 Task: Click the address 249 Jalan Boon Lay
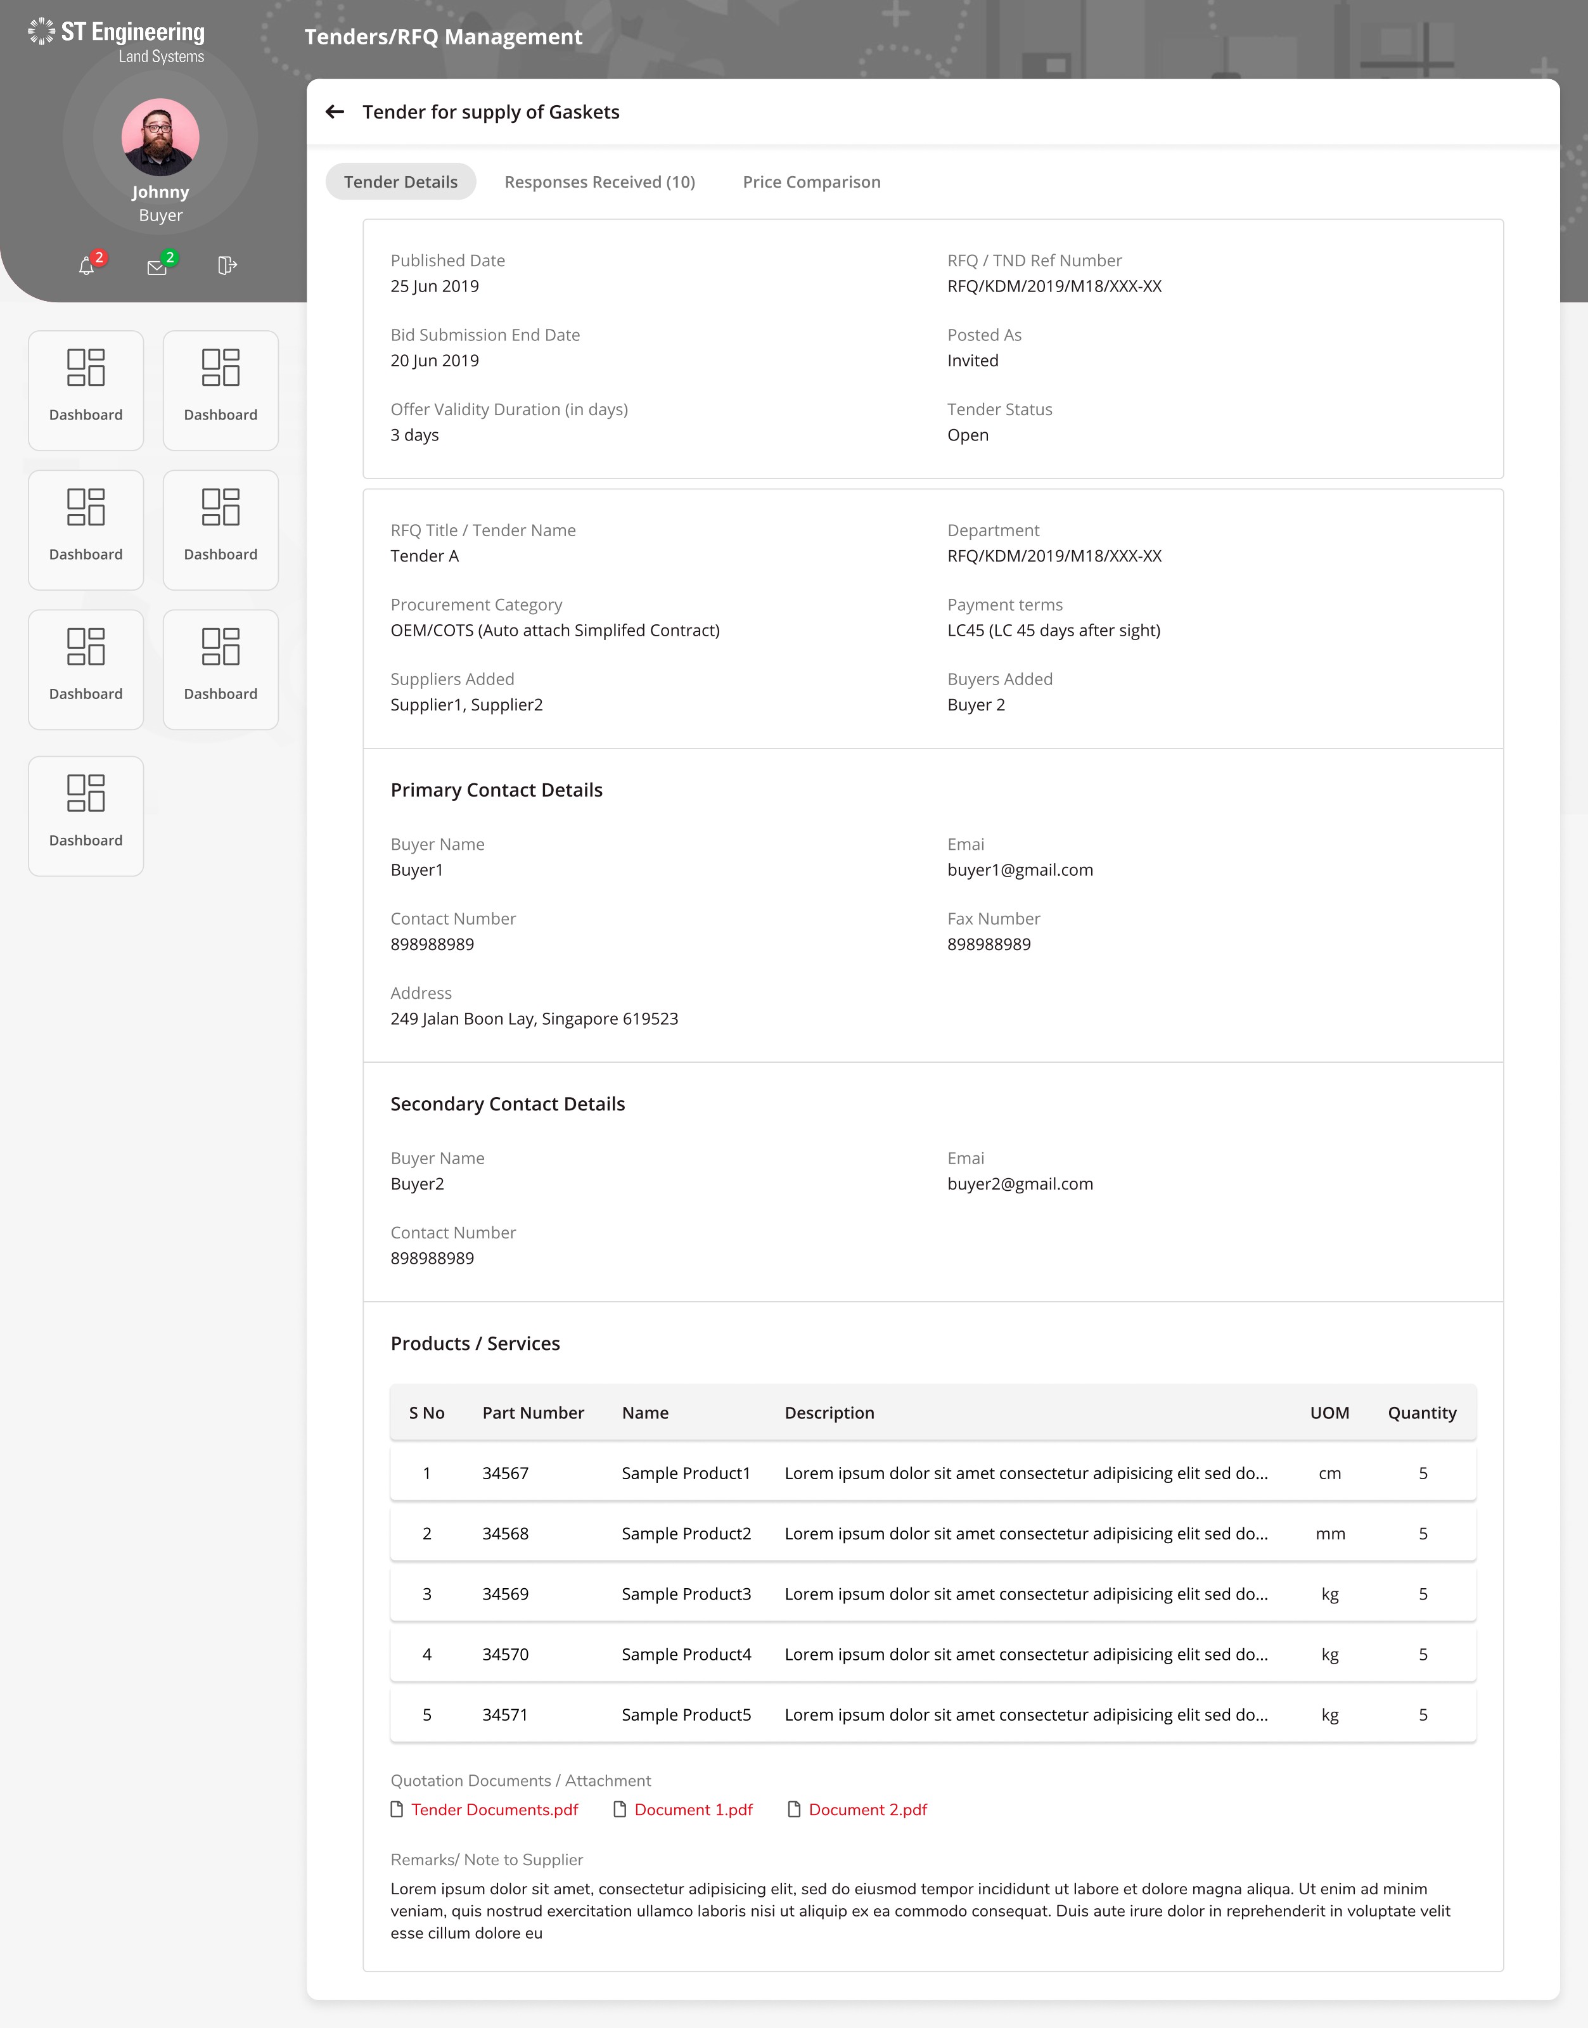coord(534,1018)
